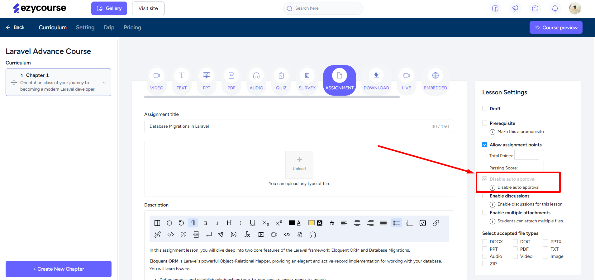This screenshot has height=280, width=595.
Task: Go back using the Back link
Action: point(15,27)
